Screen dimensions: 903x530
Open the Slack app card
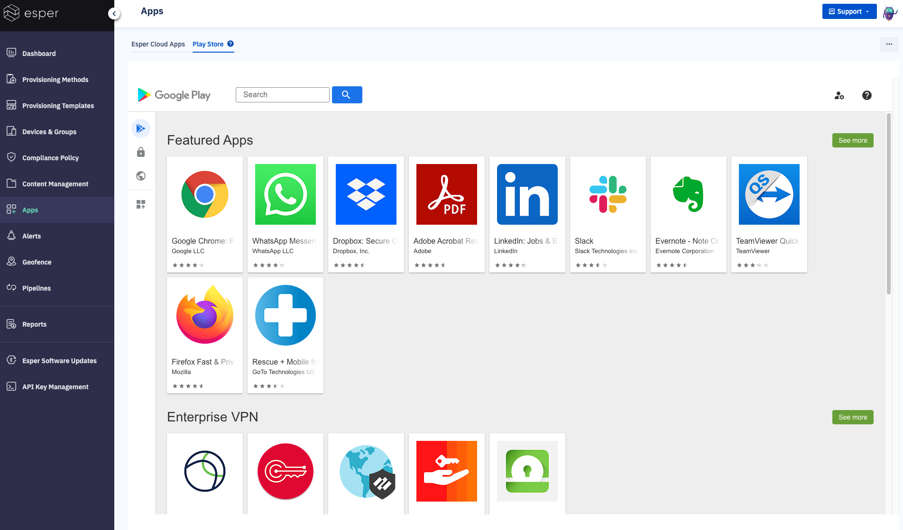[608, 214]
